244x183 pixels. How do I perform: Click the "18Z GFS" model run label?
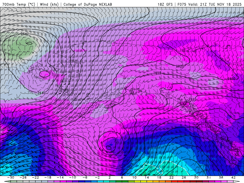pyautogui.click(x=165, y=4)
